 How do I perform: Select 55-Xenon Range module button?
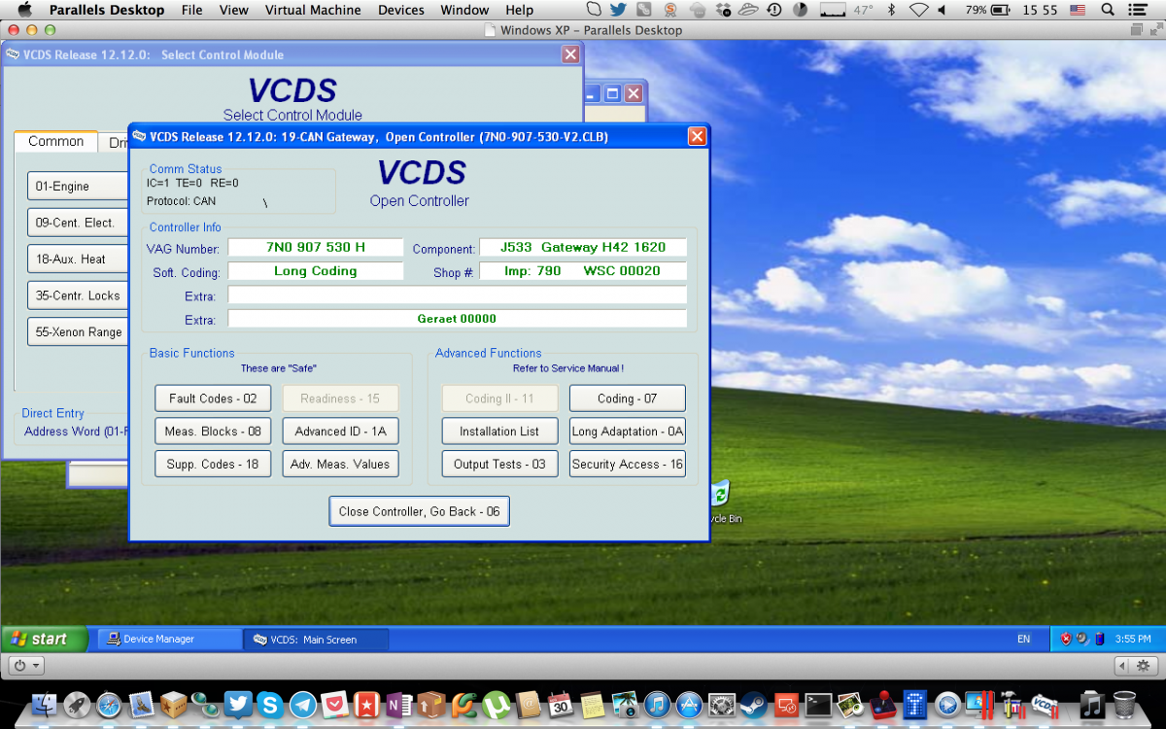click(78, 332)
